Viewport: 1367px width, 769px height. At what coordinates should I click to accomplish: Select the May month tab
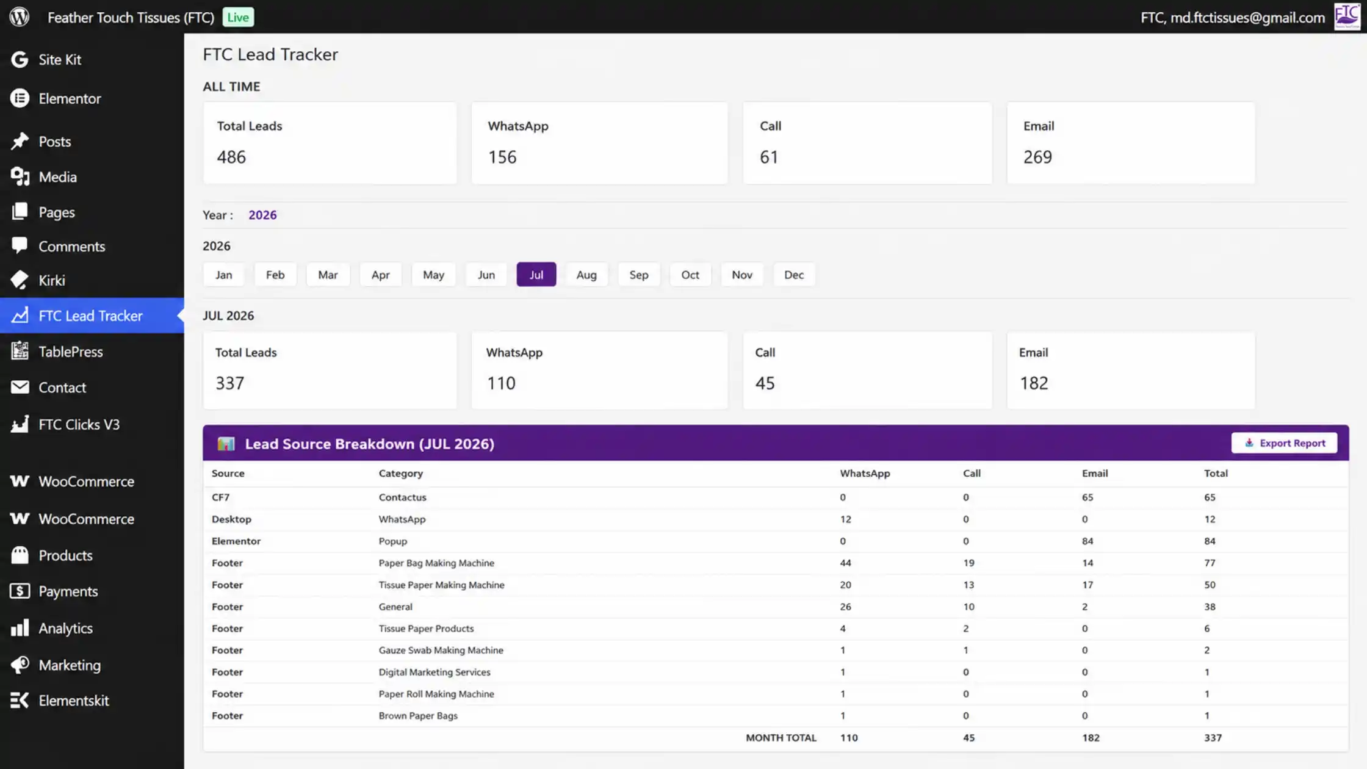point(433,275)
